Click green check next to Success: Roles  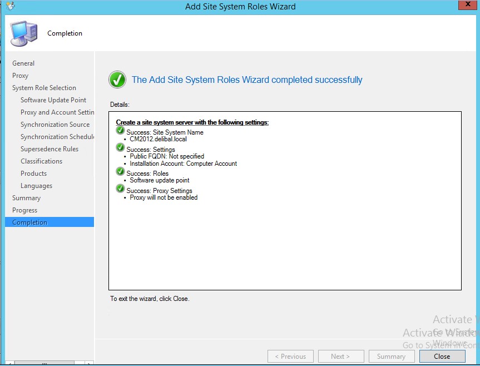120,172
